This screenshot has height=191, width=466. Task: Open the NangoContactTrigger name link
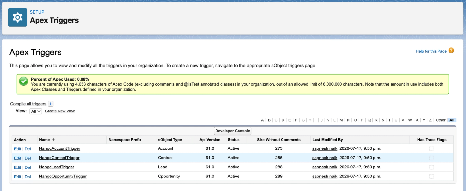[59, 158]
